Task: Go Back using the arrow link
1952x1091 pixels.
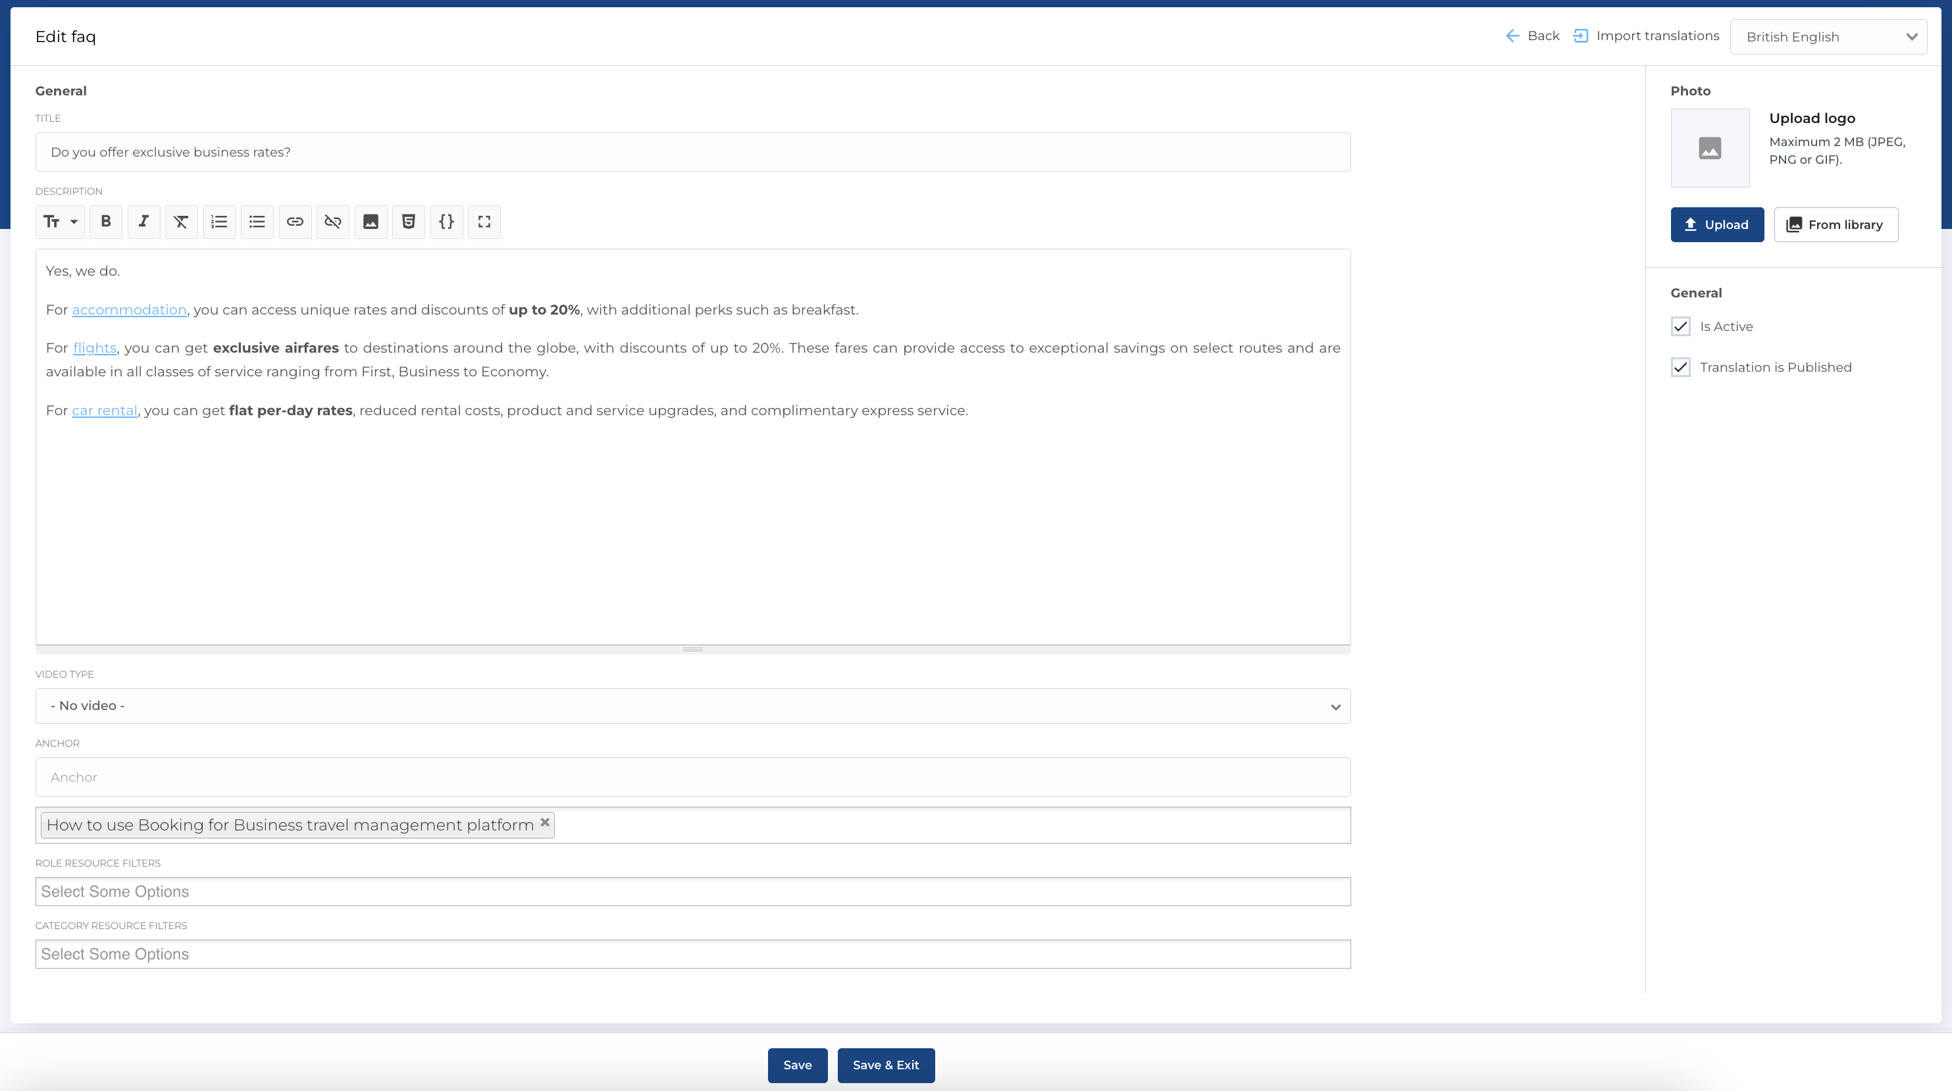Action: [x=1531, y=36]
